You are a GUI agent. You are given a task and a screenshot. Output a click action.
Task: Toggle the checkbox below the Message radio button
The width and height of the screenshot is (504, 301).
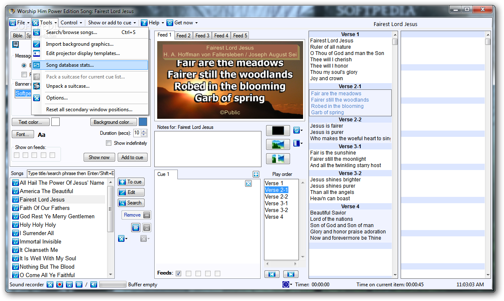(24, 74)
